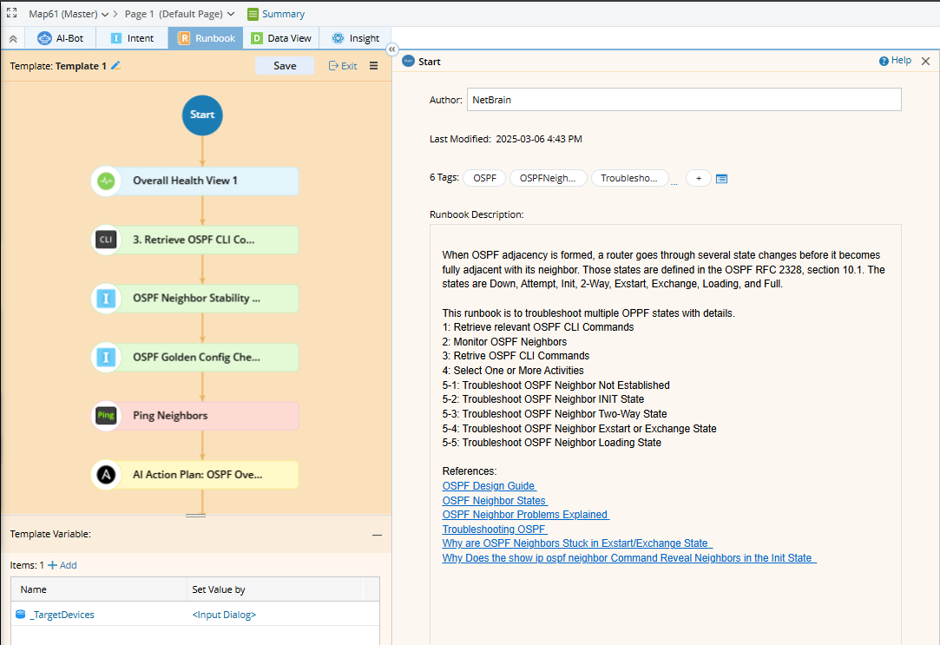Select the OSPF Neighbor Stability node label

point(197,298)
